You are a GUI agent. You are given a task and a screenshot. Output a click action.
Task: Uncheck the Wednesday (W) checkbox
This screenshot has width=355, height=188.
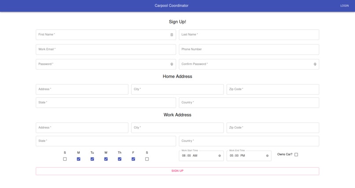pyautogui.click(x=106, y=159)
